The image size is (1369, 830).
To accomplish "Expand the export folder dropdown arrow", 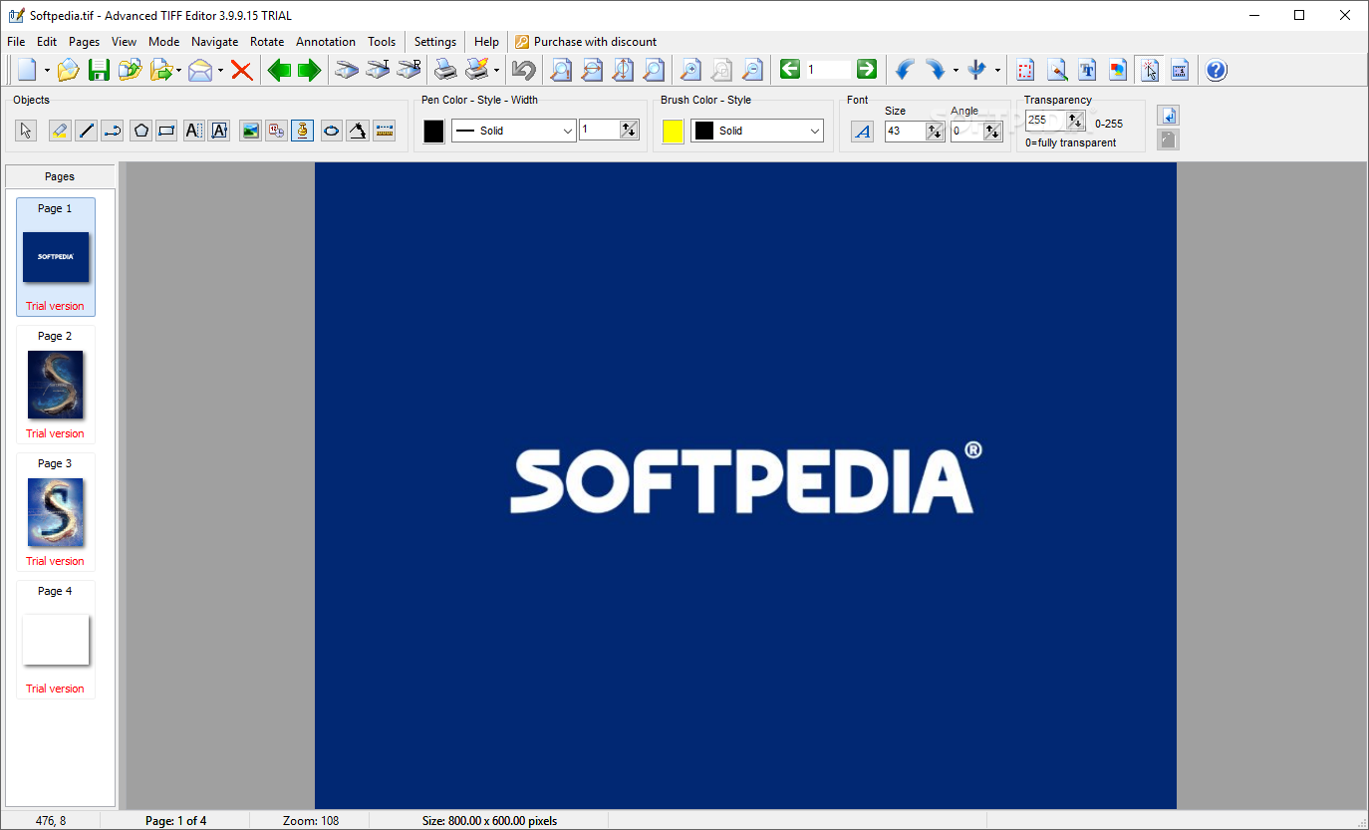I will pos(178,71).
